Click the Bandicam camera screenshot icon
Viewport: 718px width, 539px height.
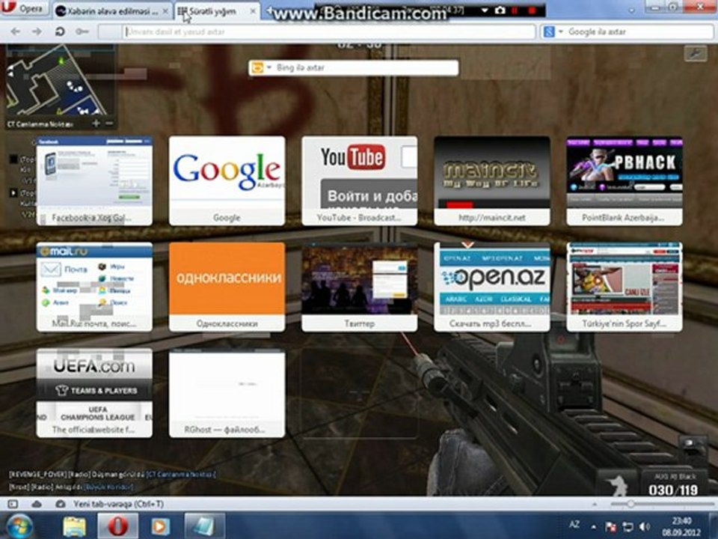point(500,10)
